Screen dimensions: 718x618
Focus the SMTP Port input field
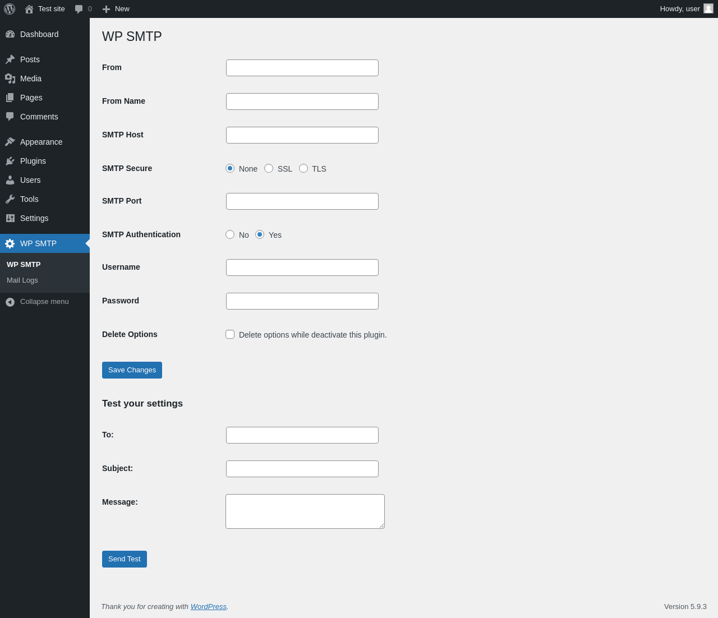click(x=302, y=201)
